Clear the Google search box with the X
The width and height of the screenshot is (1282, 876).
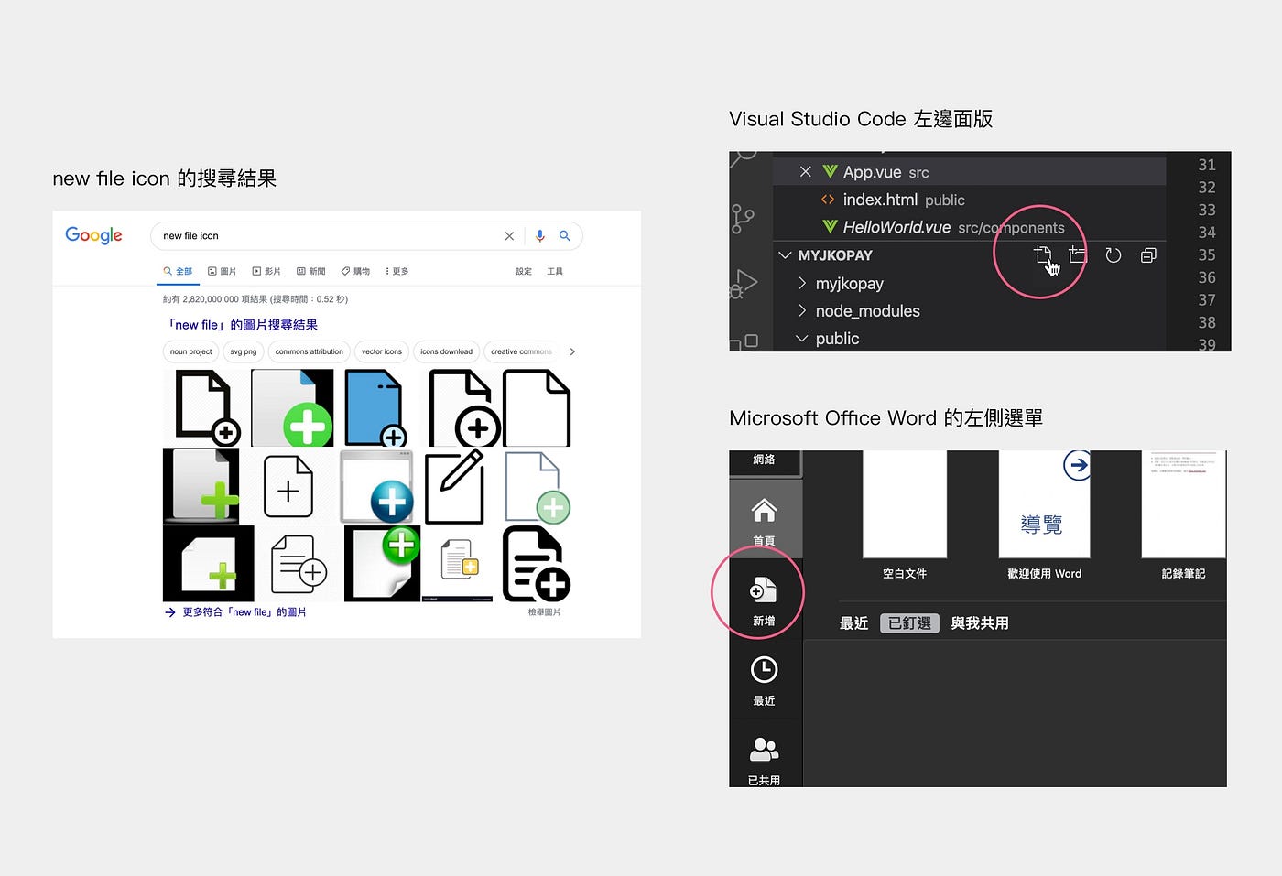click(509, 236)
